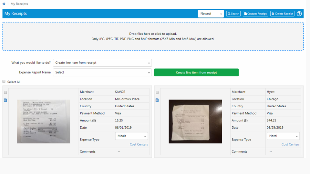
Task: Open SAVOR receipt image thumbnail
Action: [x=44, y=121]
